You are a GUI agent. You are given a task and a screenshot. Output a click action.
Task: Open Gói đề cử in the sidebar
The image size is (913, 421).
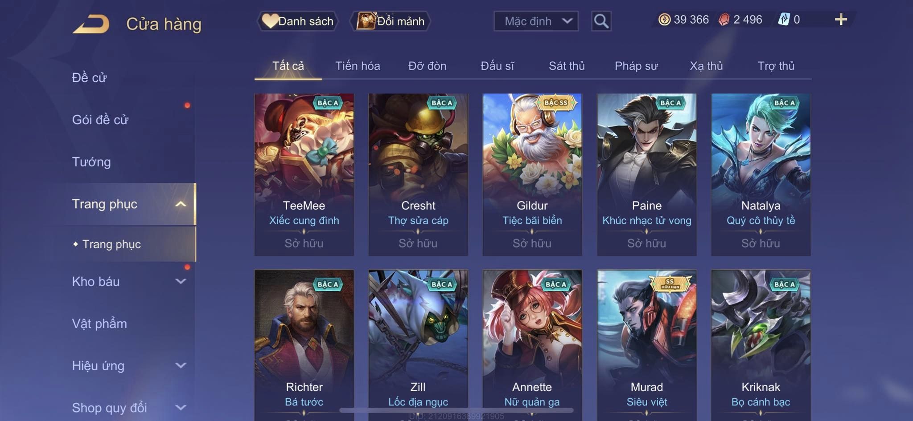point(100,119)
